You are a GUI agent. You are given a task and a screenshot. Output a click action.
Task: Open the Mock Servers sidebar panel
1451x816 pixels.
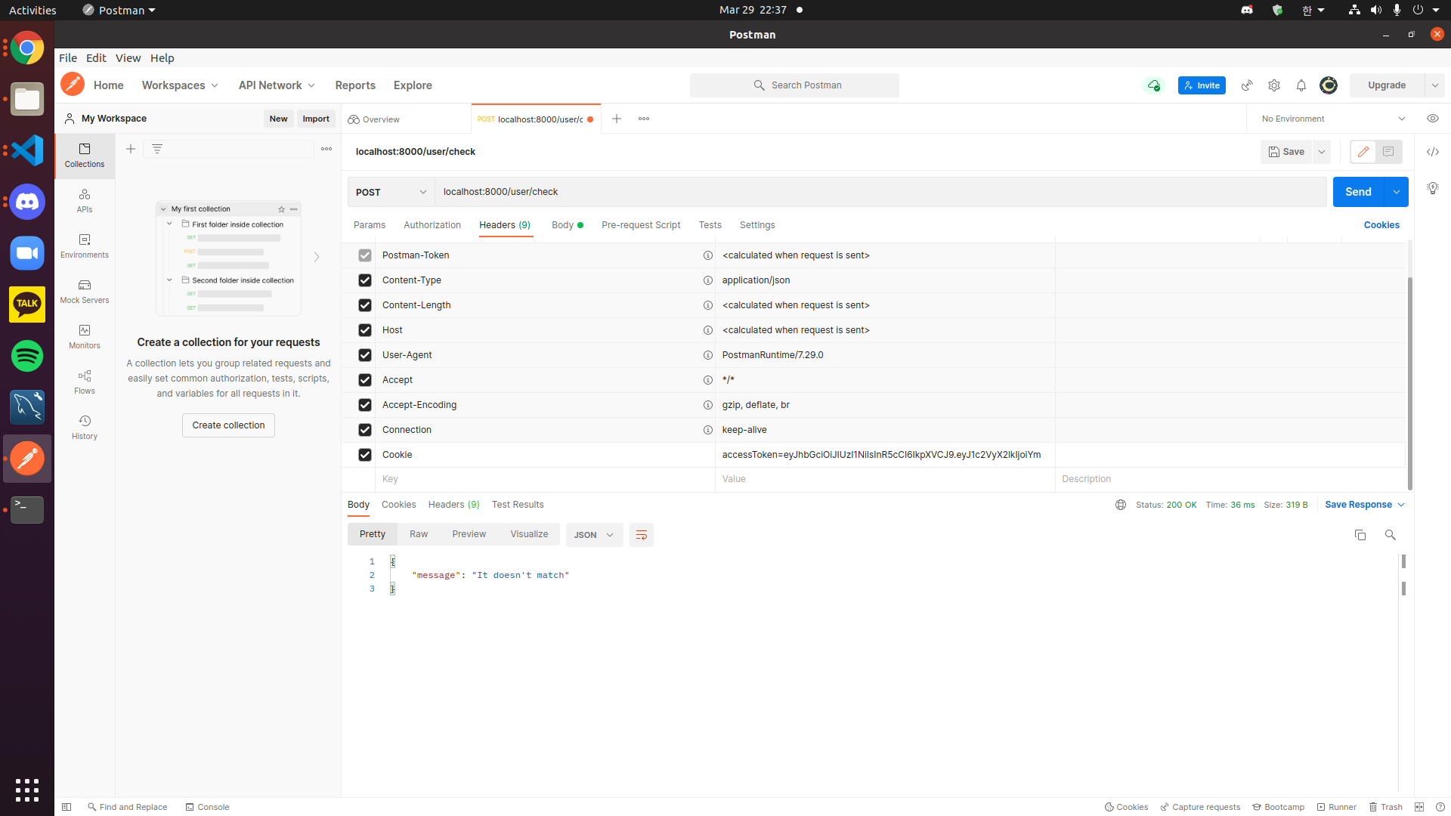(x=85, y=292)
